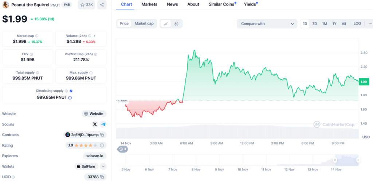Open the Compare with dropdown
This screenshot has width=373, height=181.
pos(267,24)
